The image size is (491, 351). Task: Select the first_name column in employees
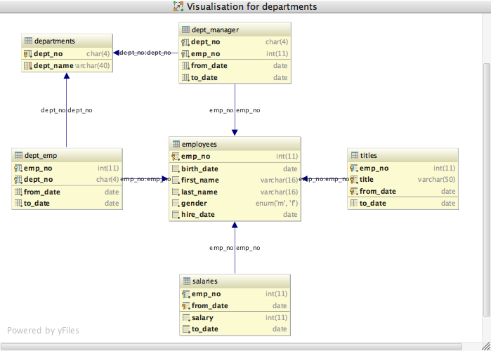(x=235, y=180)
